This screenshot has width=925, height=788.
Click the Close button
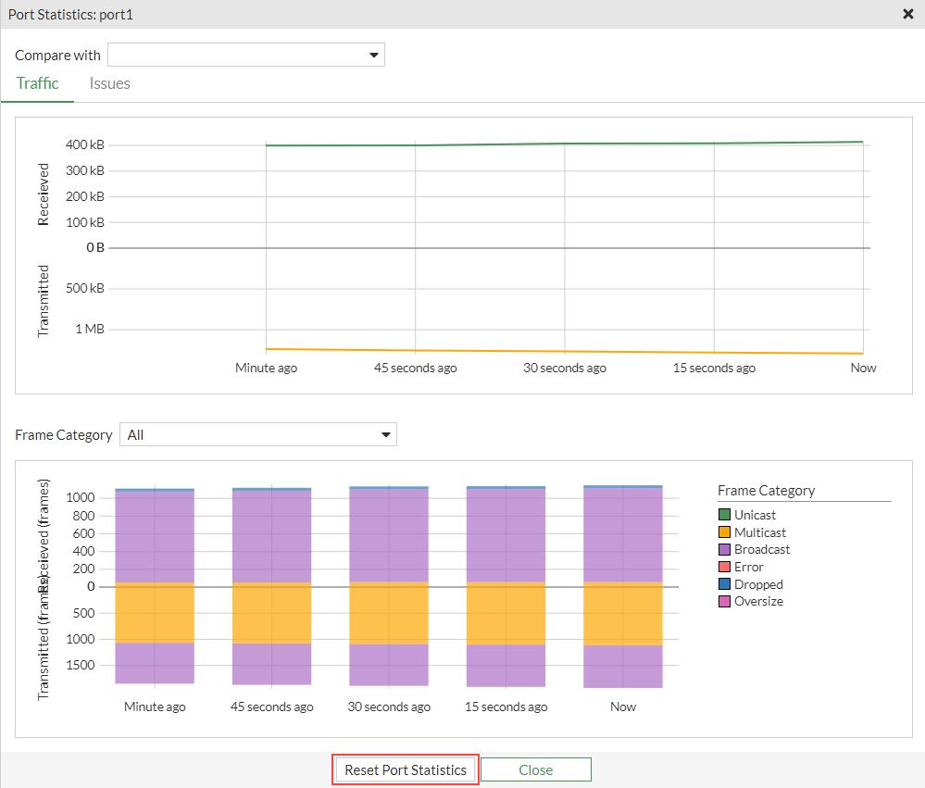(x=535, y=769)
